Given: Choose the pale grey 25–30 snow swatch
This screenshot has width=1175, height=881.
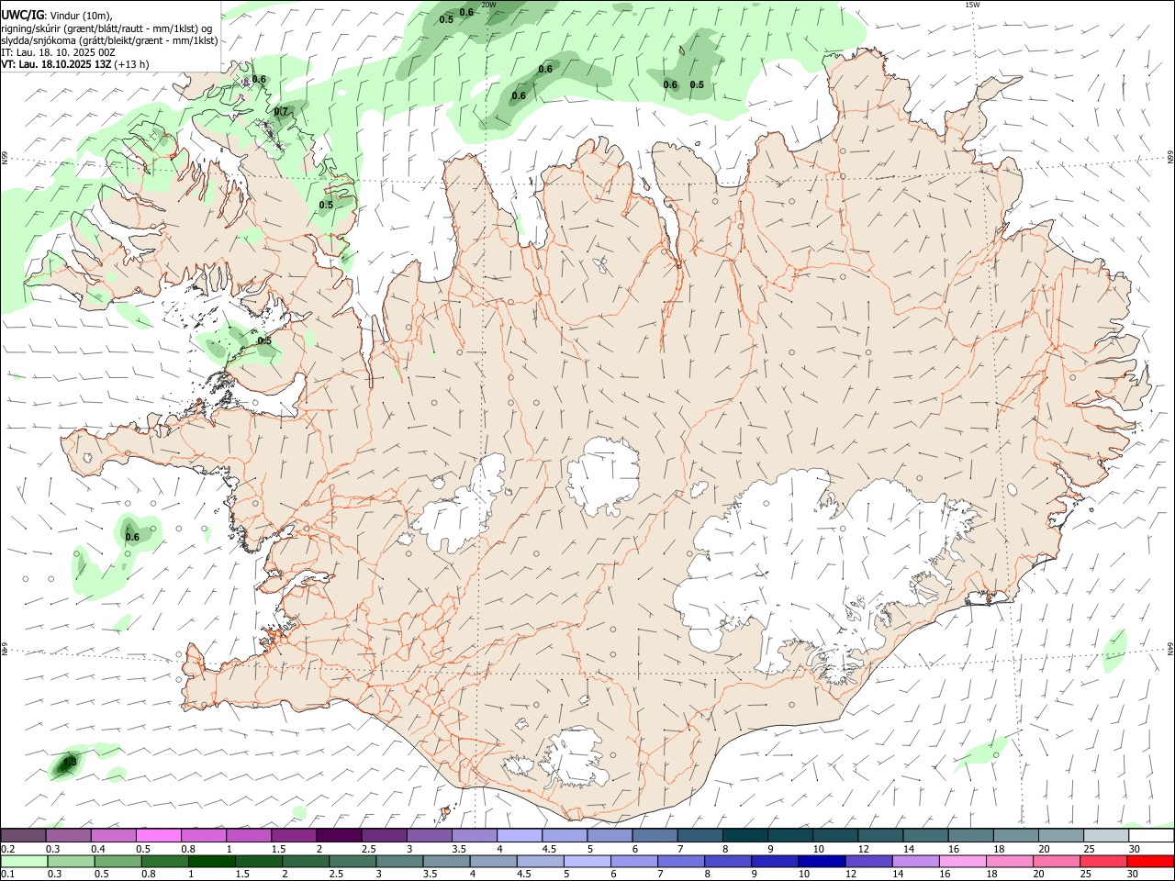Looking at the screenshot, I should tap(1106, 835).
